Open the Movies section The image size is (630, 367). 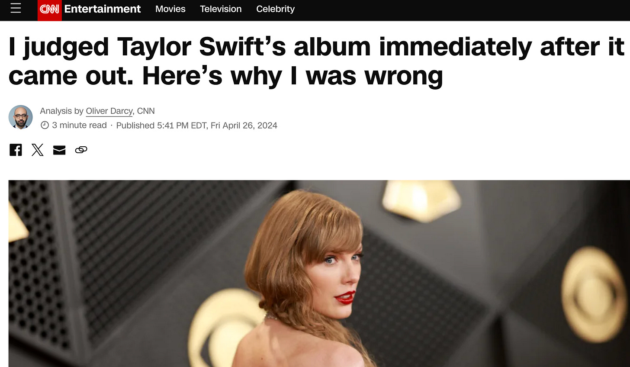click(170, 9)
